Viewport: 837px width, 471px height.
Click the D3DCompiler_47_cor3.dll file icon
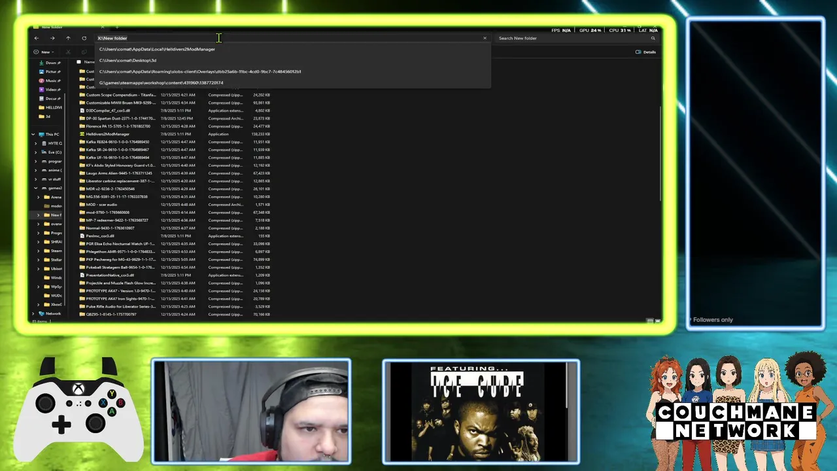pyautogui.click(x=82, y=111)
